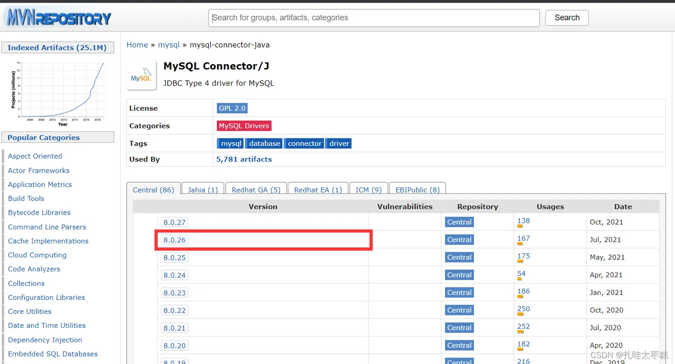Switch to the Central (86) tab
This screenshot has width=675, height=364.
coord(153,190)
